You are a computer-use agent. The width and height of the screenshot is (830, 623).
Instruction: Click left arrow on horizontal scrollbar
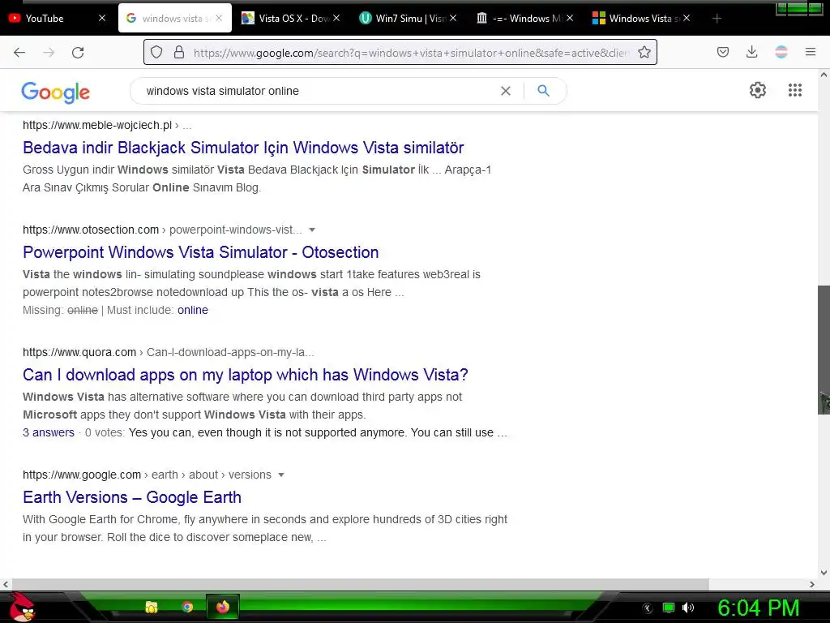pyautogui.click(x=6, y=584)
